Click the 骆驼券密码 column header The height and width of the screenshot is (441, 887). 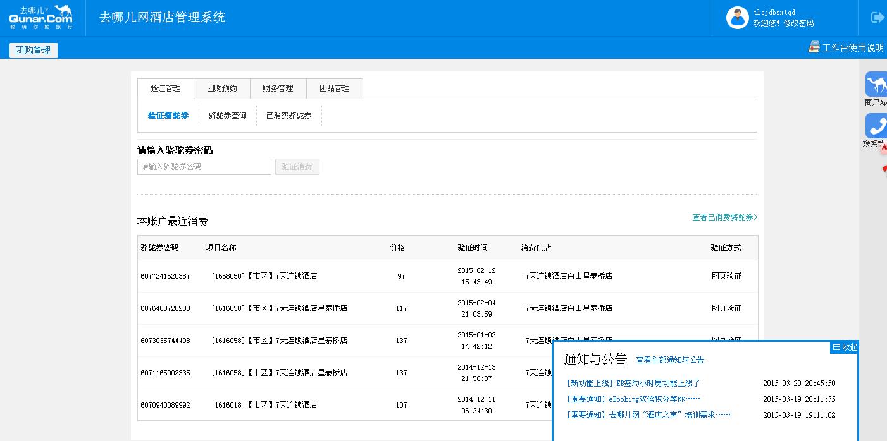point(159,248)
